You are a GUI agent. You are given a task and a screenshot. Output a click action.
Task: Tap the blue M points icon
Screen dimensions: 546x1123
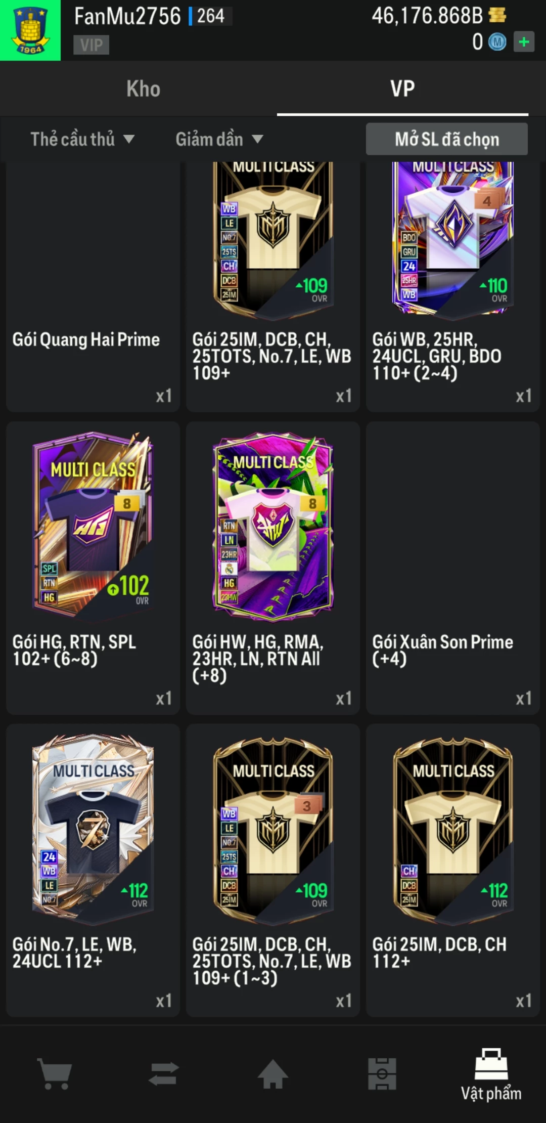497,42
